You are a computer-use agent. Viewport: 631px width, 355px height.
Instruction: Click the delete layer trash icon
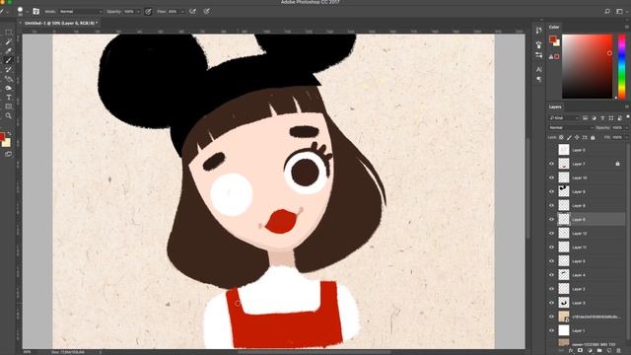pyautogui.click(x=619, y=351)
